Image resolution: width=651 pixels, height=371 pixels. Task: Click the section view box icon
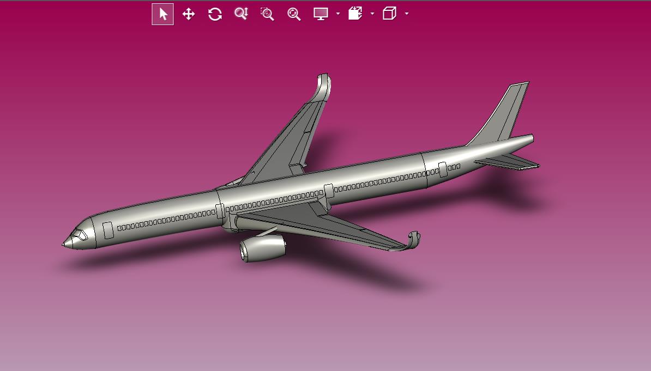355,14
